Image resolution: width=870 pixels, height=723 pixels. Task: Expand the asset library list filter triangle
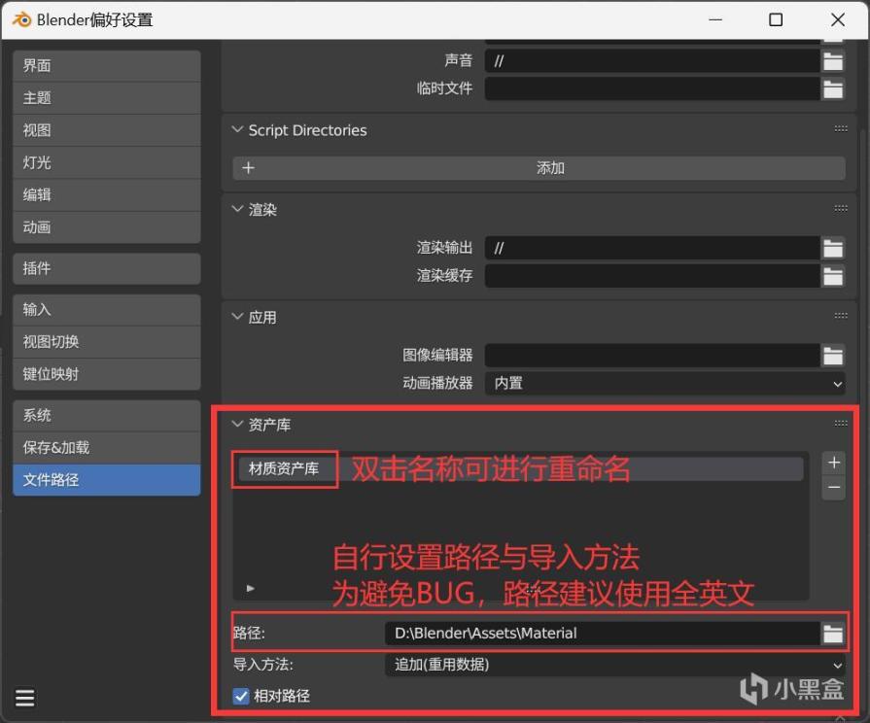[250, 588]
